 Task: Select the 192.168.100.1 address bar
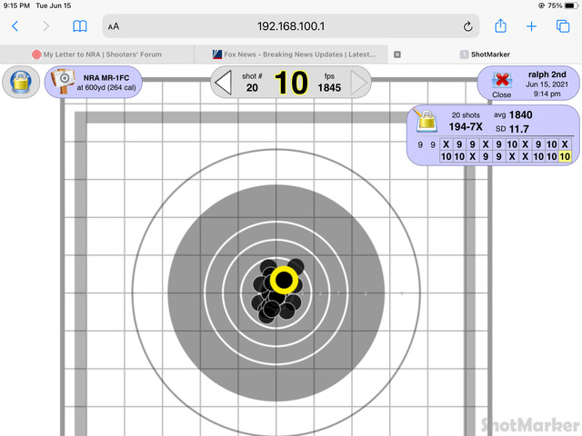[291, 26]
